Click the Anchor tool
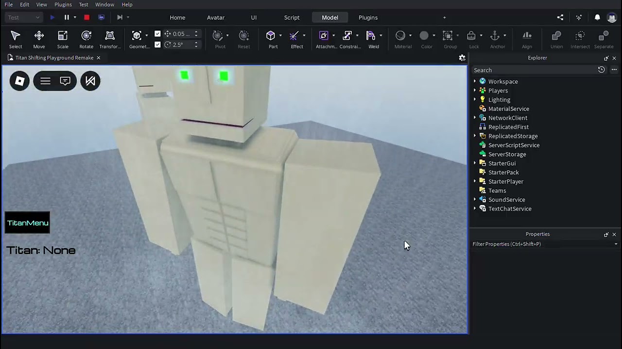Screen dimensions: 622x349 click(495, 36)
